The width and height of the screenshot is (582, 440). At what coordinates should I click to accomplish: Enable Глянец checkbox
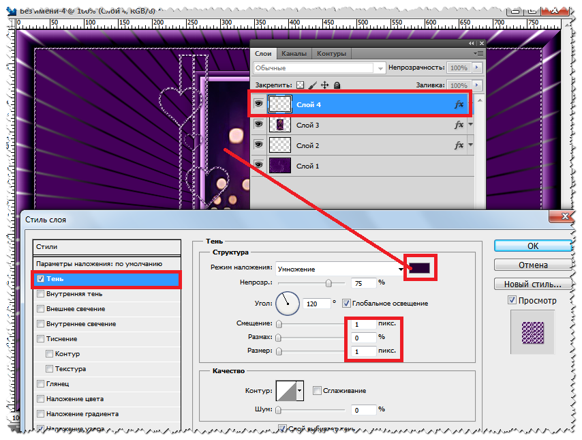[x=40, y=384]
